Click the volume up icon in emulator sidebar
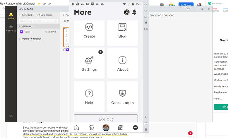228x138 pixels. [x=146, y=5]
